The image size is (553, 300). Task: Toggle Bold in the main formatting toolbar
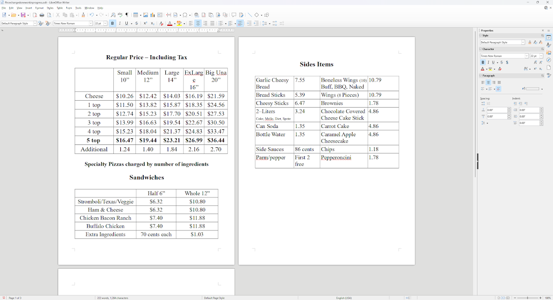point(112,23)
